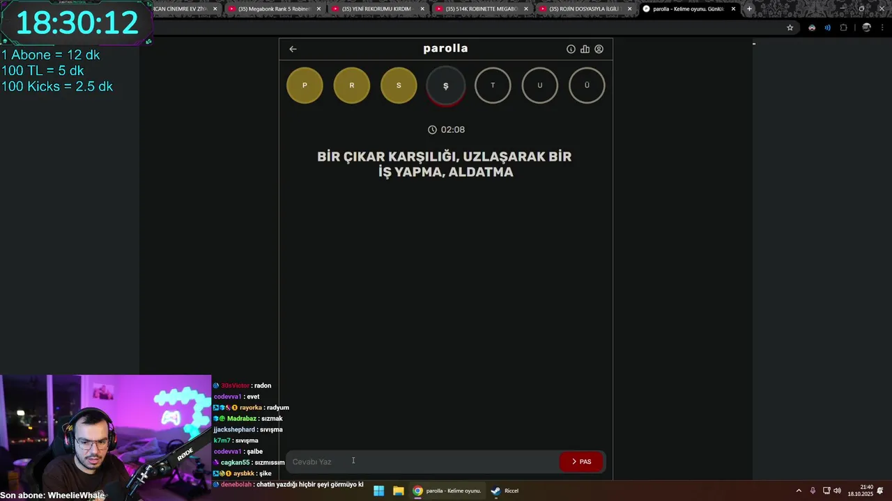This screenshot has width=892, height=501.
Task: Close the ROJİN DOSYASIYLA İLGİLİ tab
Action: tap(629, 9)
